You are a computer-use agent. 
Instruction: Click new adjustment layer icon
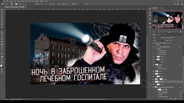point(173,99)
